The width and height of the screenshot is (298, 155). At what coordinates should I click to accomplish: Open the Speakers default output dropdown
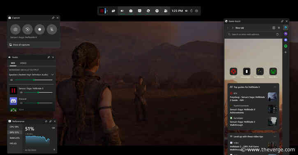pos(32,75)
